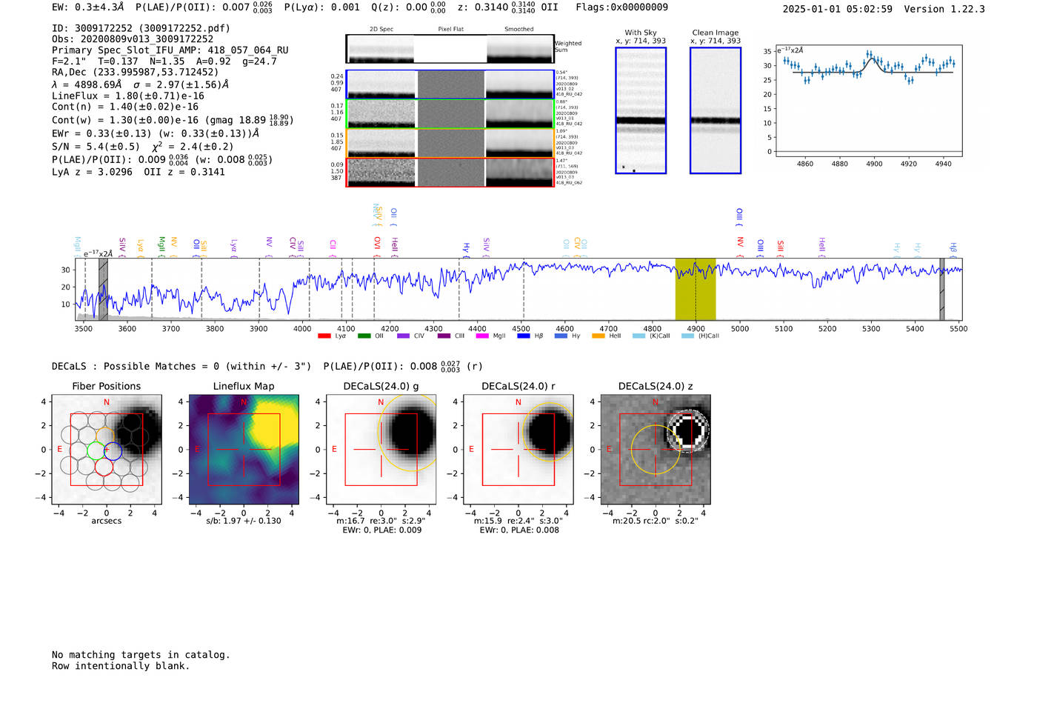Open the Fiber Positions panel
This screenshot has width=1037, height=706.
(107, 450)
